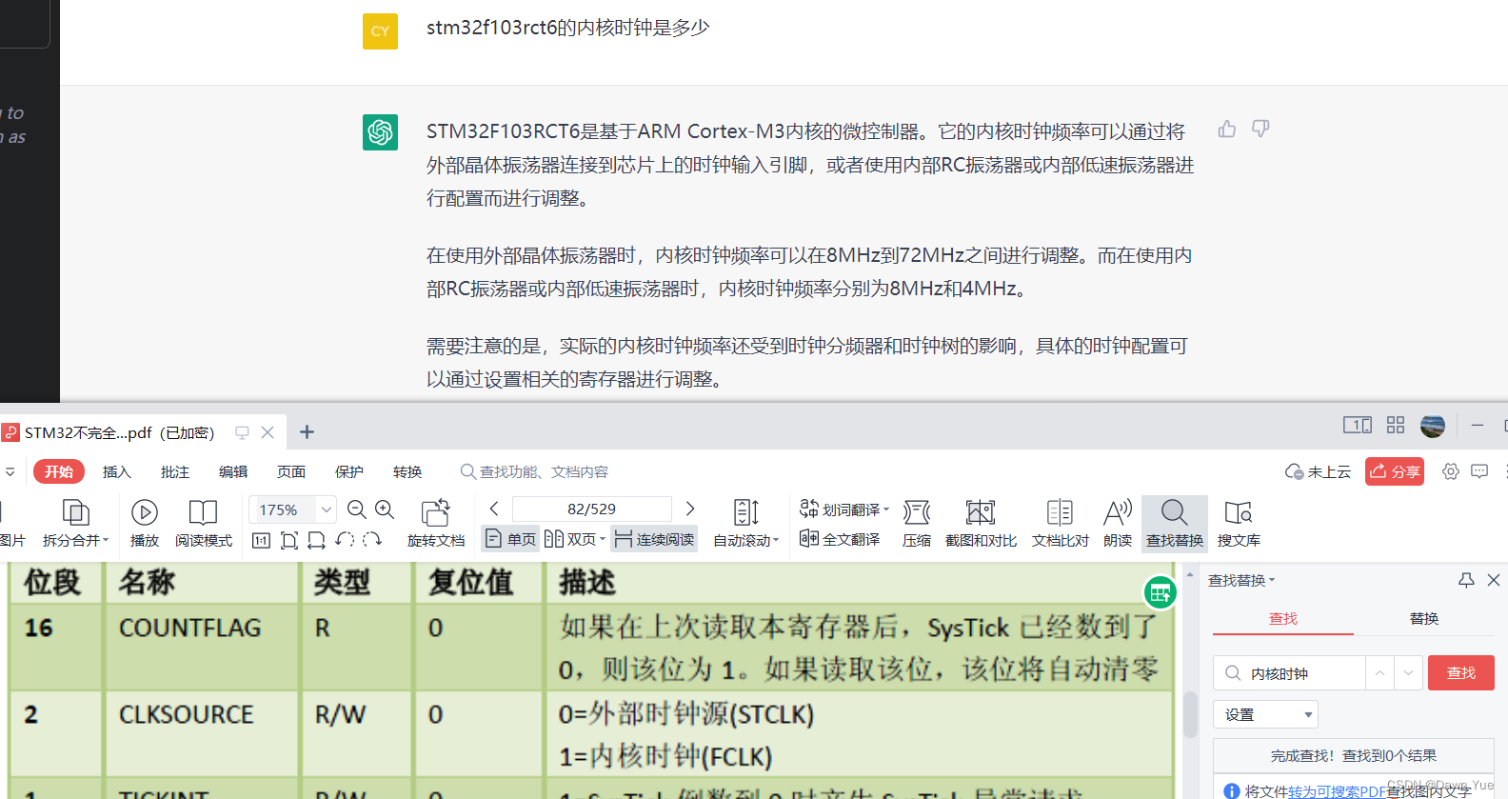Viewport: 1508px width, 799px height.
Task: Click the red 查找 search button
Action: coord(1461,673)
